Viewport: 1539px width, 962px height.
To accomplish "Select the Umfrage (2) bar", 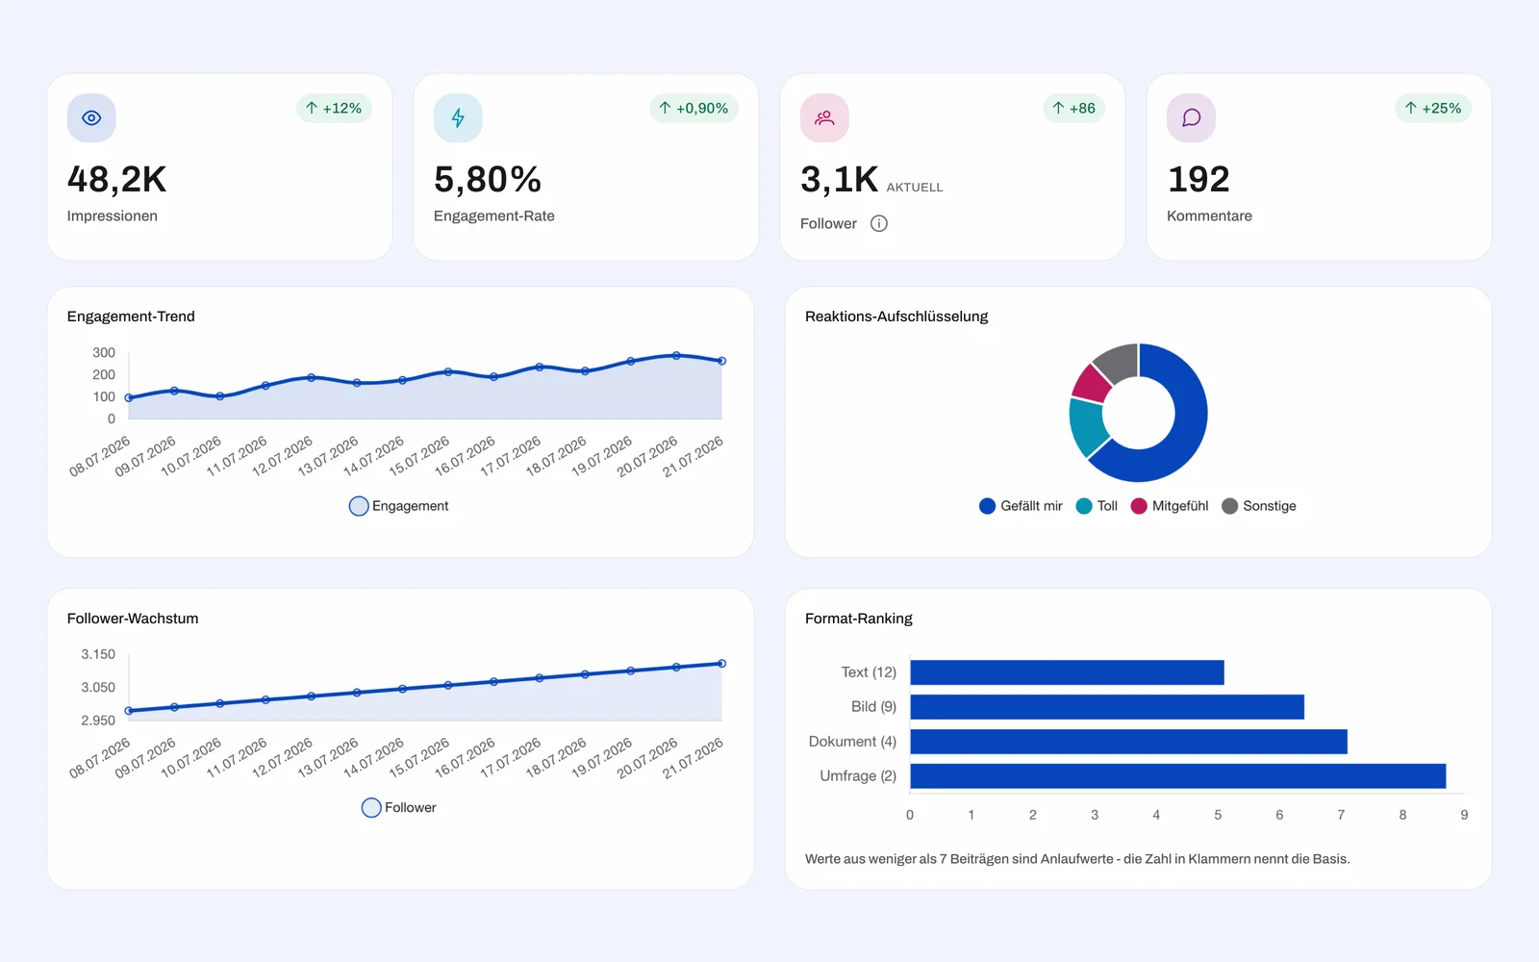I will 1178,776.
